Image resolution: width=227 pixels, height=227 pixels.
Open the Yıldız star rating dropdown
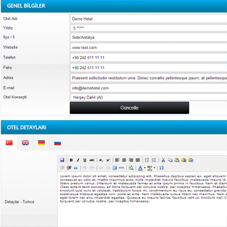(148, 28)
